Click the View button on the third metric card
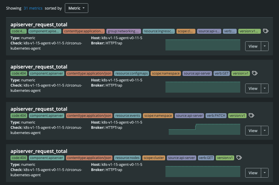 coord(253,130)
